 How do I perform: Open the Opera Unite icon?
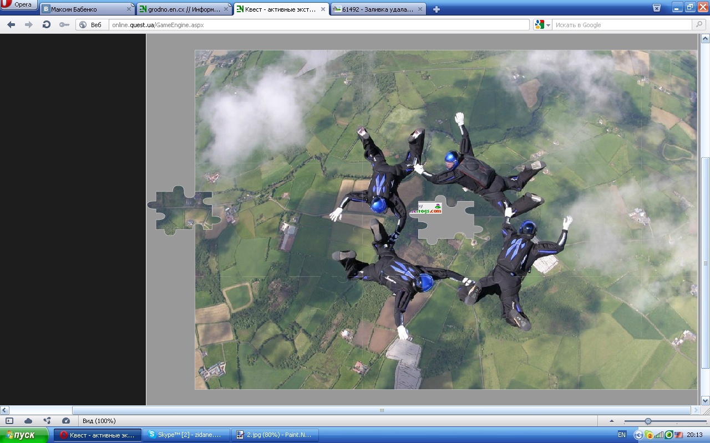click(47, 421)
